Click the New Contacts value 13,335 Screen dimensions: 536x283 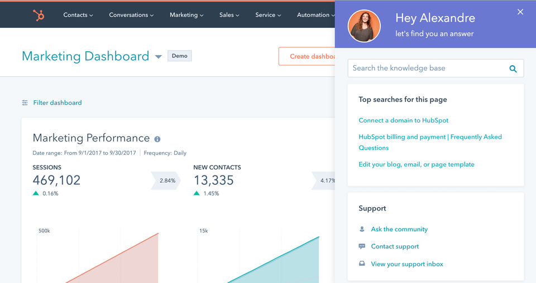click(x=214, y=180)
